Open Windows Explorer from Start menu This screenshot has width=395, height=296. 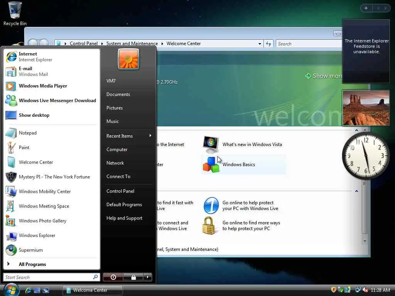click(52, 235)
